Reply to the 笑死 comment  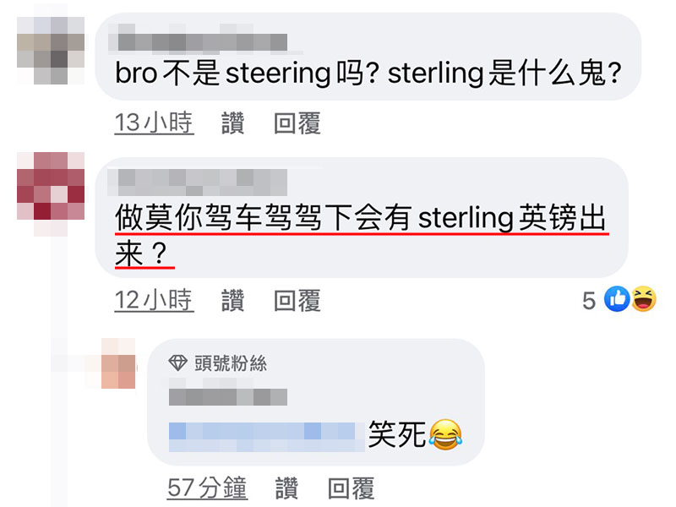pyautogui.click(x=352, y=488)
